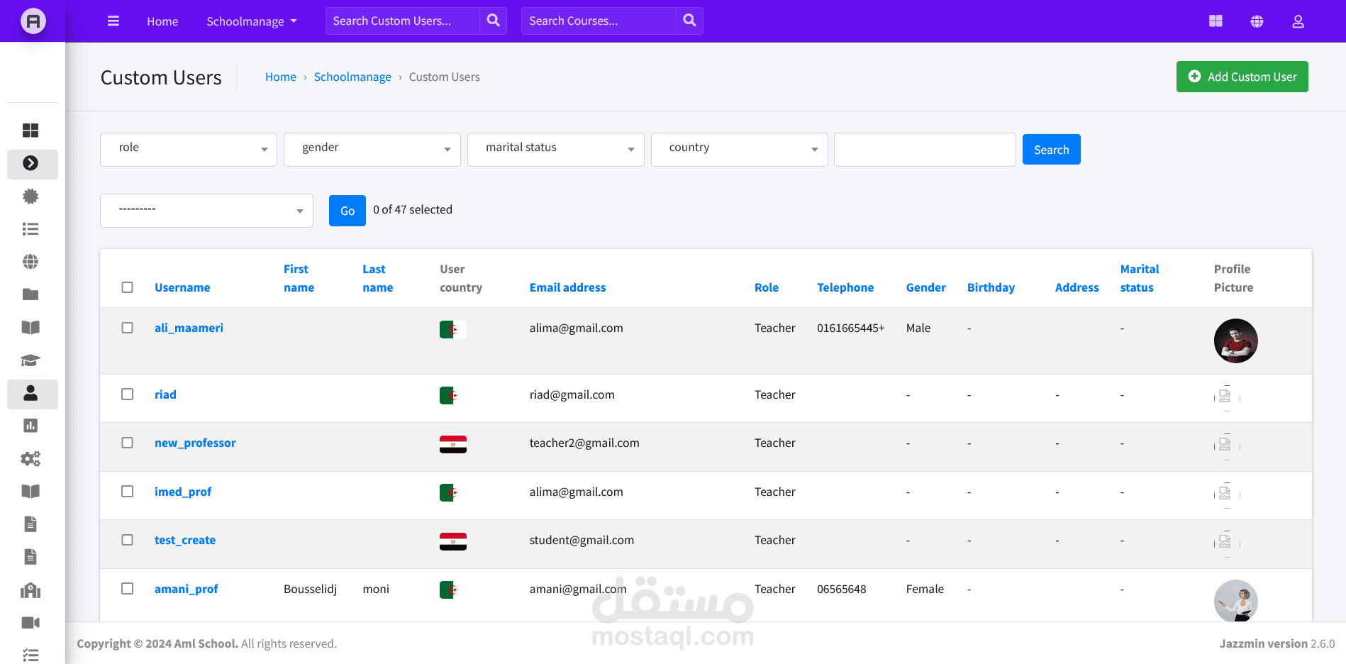Click the Search Courses magnifier icon

[x=689, y=21]
